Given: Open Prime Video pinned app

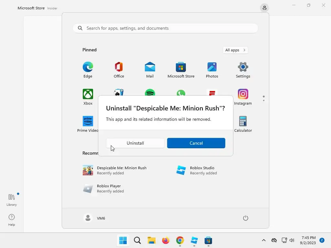Looking at the screenshot, I should pyautogui.click(x=88, y=124).
